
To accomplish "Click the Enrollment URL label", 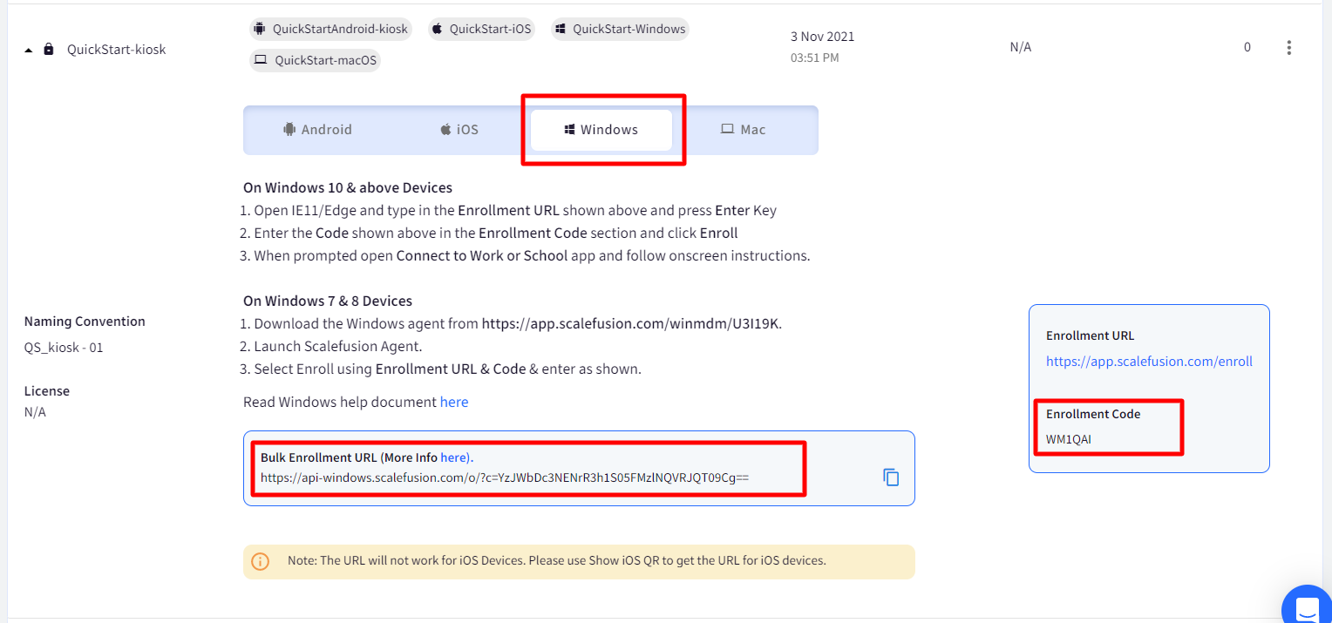I will [x=1090, y=335].
